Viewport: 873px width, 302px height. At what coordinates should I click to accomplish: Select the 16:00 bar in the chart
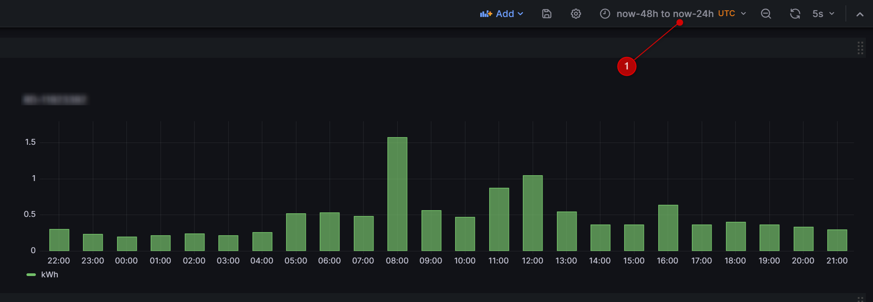coord(668,228)
